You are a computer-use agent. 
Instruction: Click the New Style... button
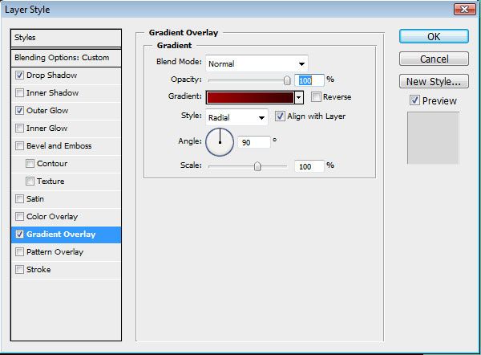(x=434, y=81)
